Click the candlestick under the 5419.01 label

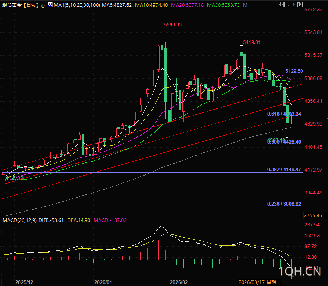click(241, 53)
